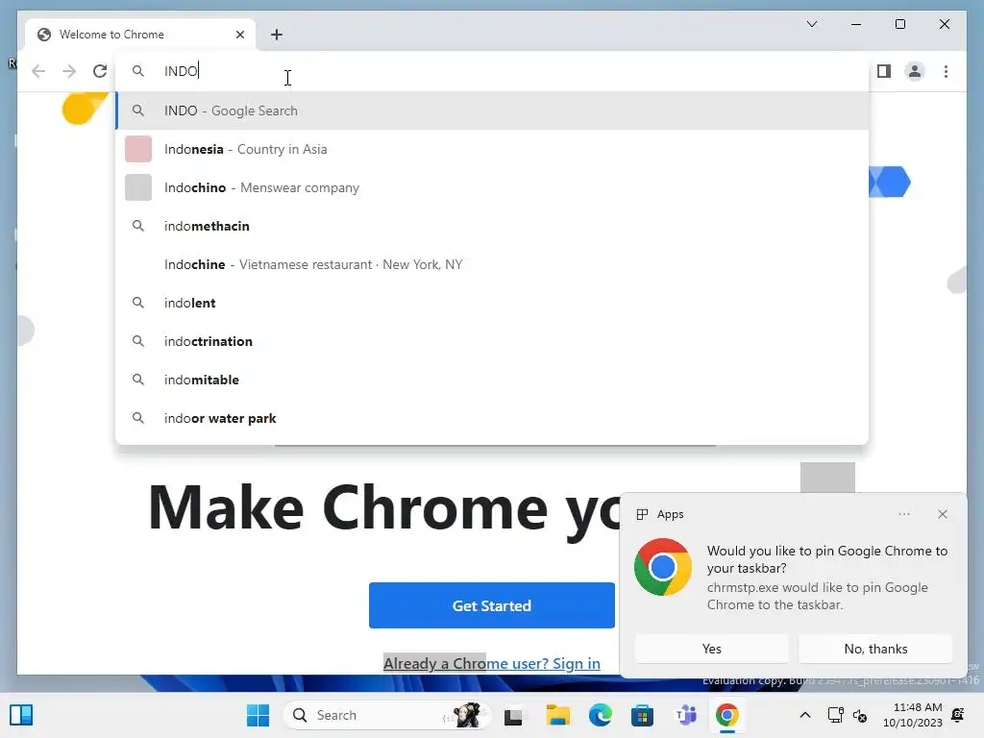Open a new tab with the plus button
Screen dimensions: 984x738
pyautogui.click(x=277, y=35)
